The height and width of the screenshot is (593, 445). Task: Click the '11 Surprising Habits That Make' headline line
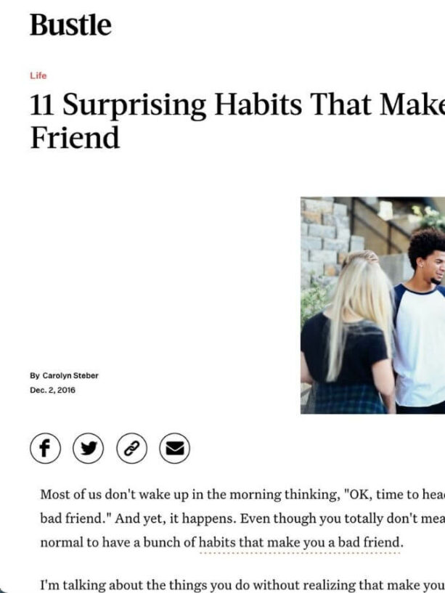click(x=237, y=105)
